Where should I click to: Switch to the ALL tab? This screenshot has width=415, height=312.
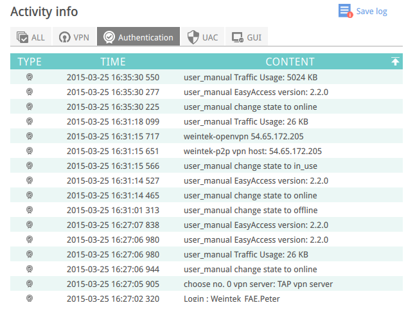point(31,37)
